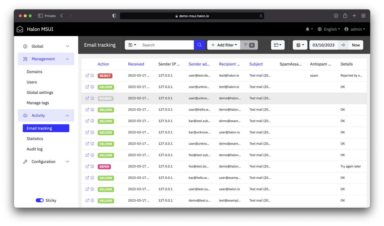384x226 pixels.
Task: Click the REJECT action badge
Action: (x=105, y=76)
